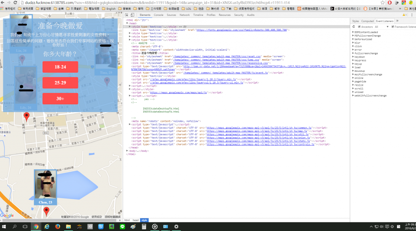Open the maps.googleapis.com maps/api/js link
Image resolution: width=416 pixels, height=231 pixels.
coord(178,93)
